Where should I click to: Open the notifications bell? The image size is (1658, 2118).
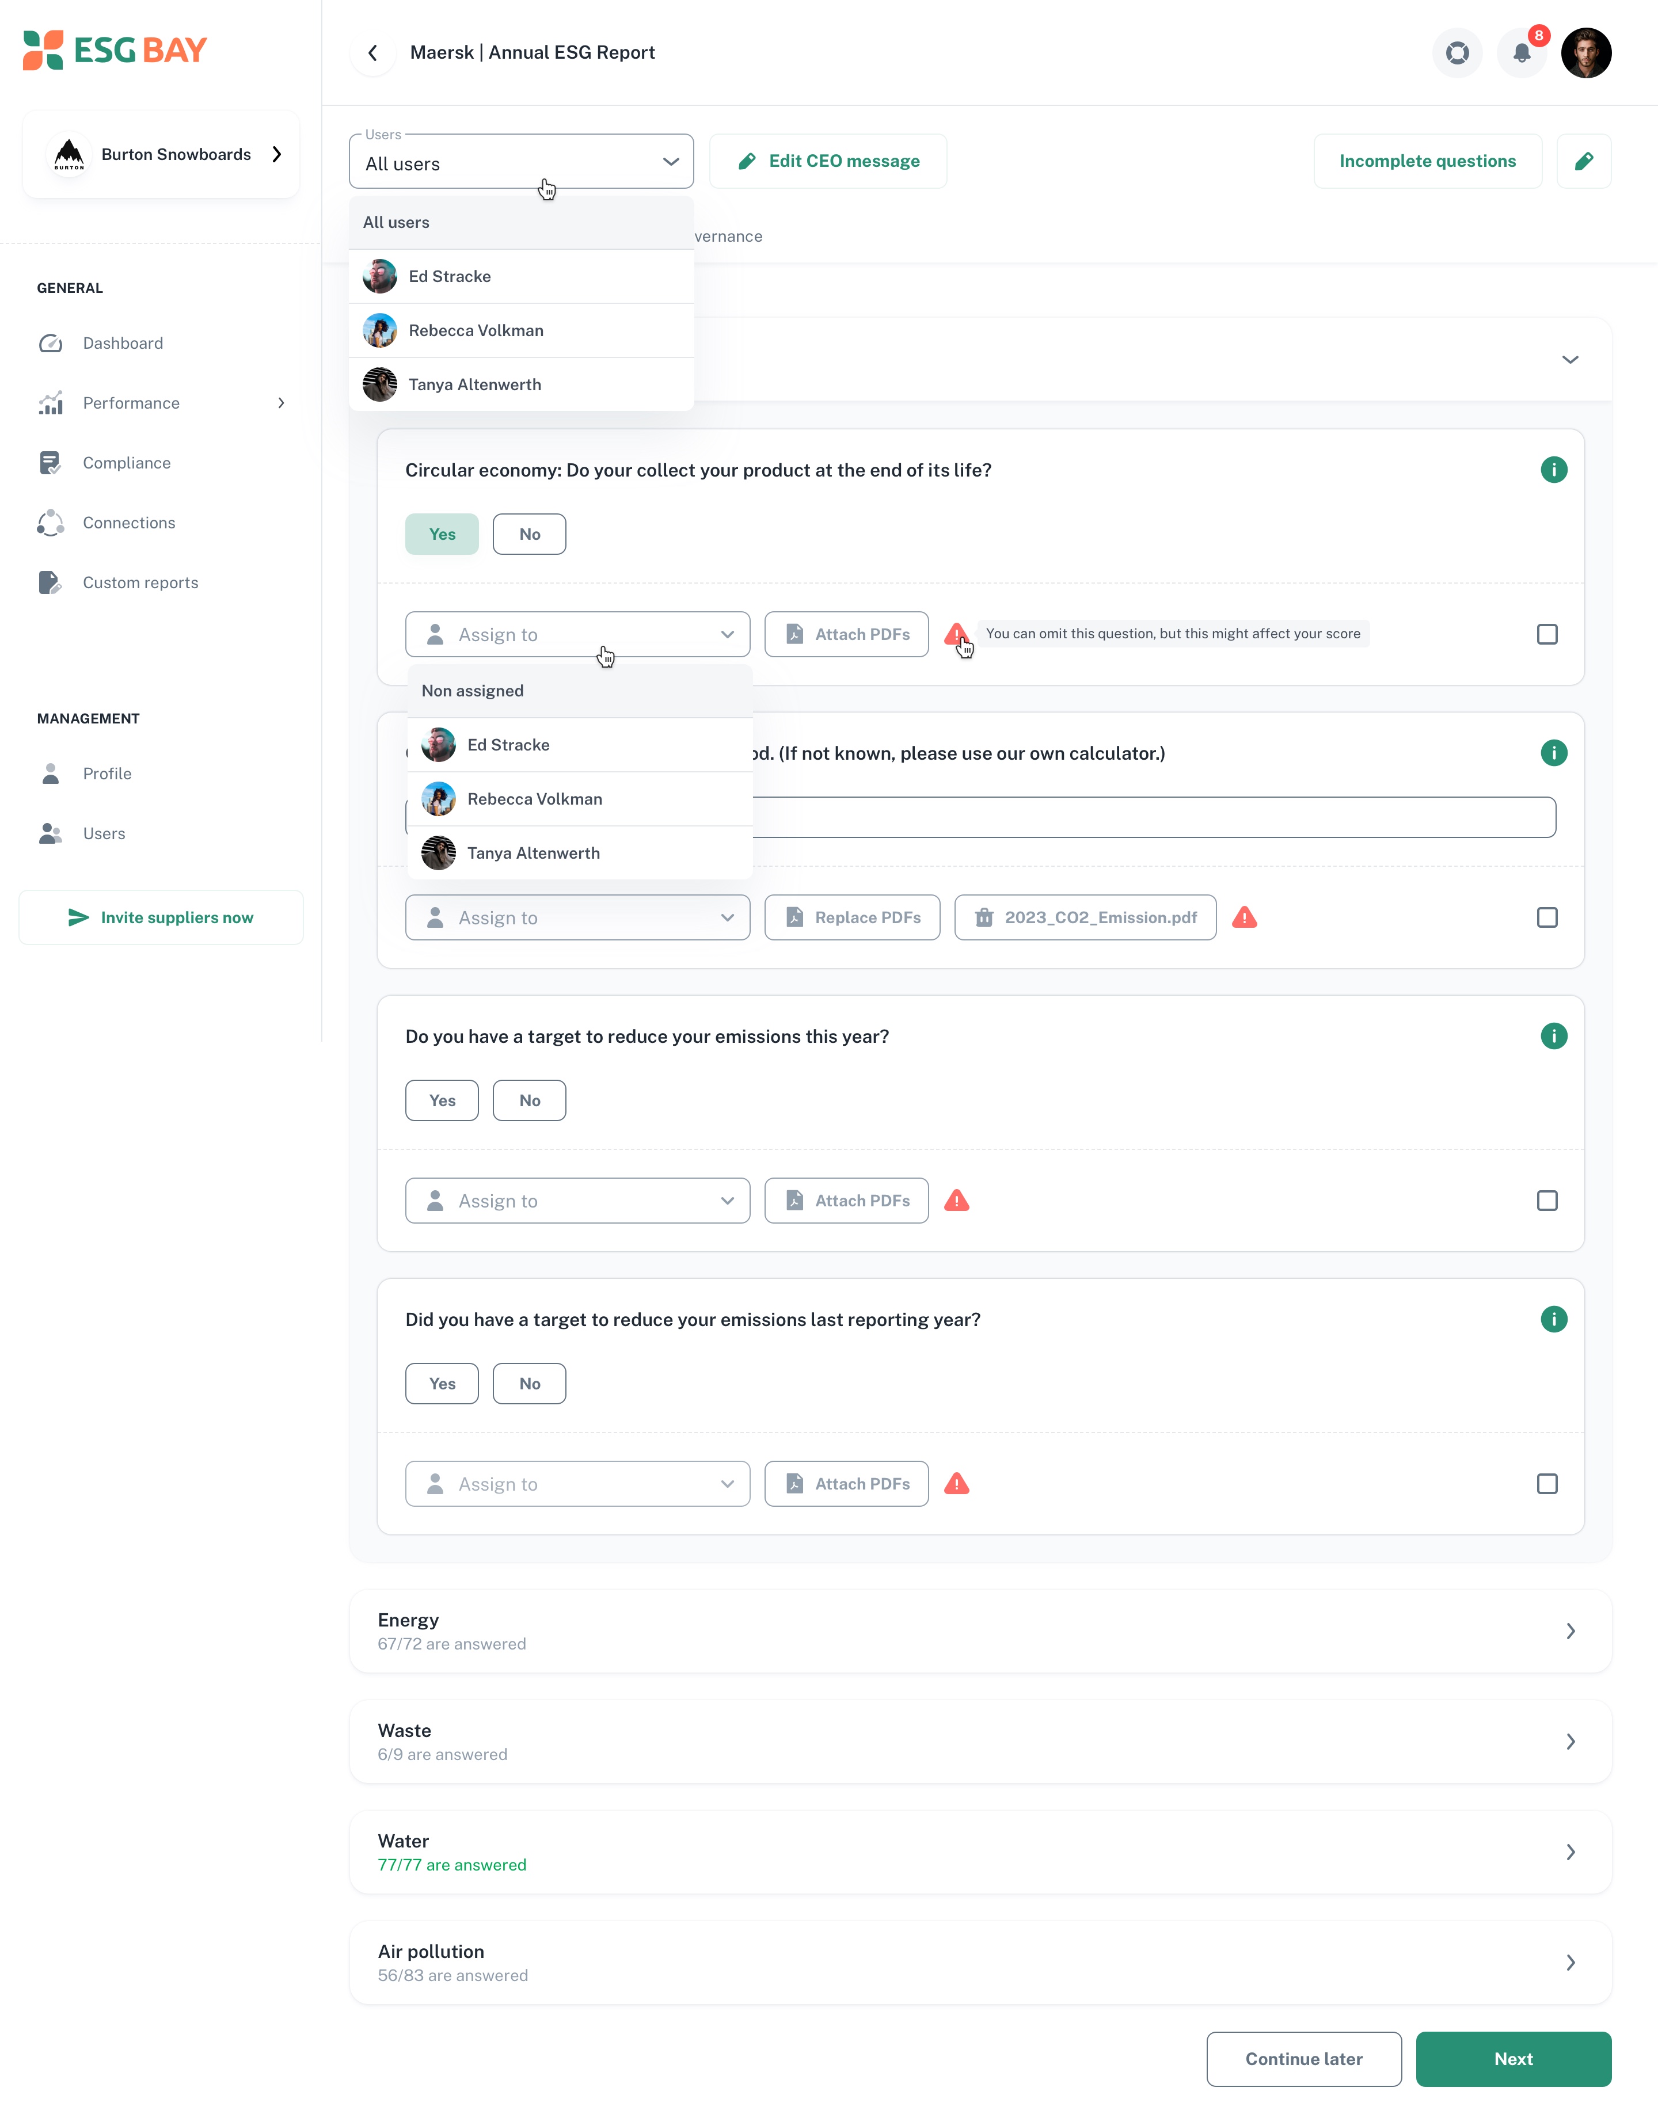coord(1521,52)
